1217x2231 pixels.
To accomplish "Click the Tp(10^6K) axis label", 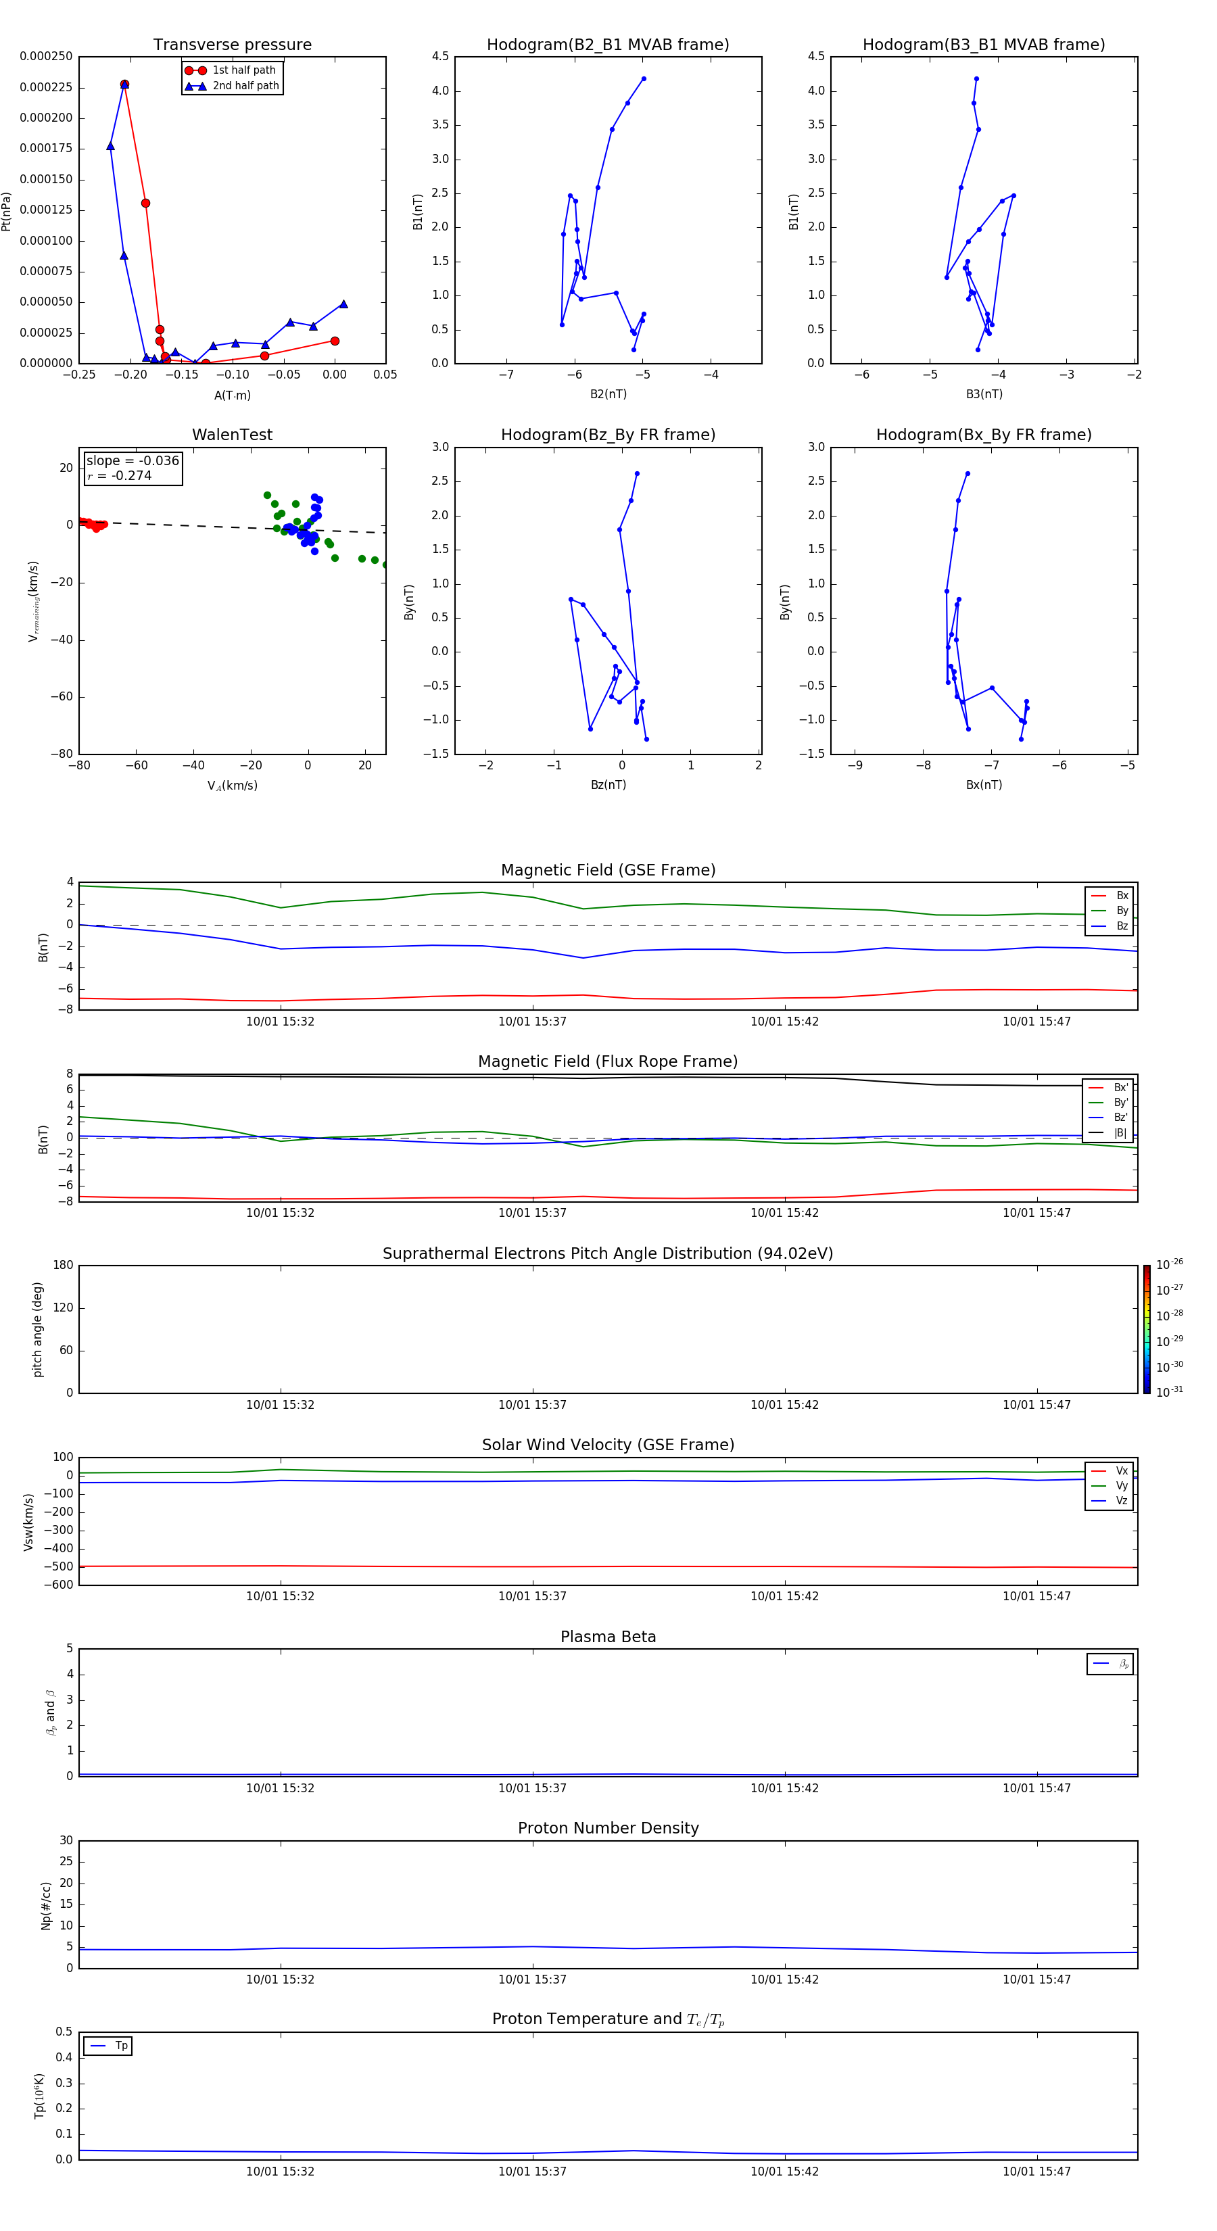I will point(39,2096).
